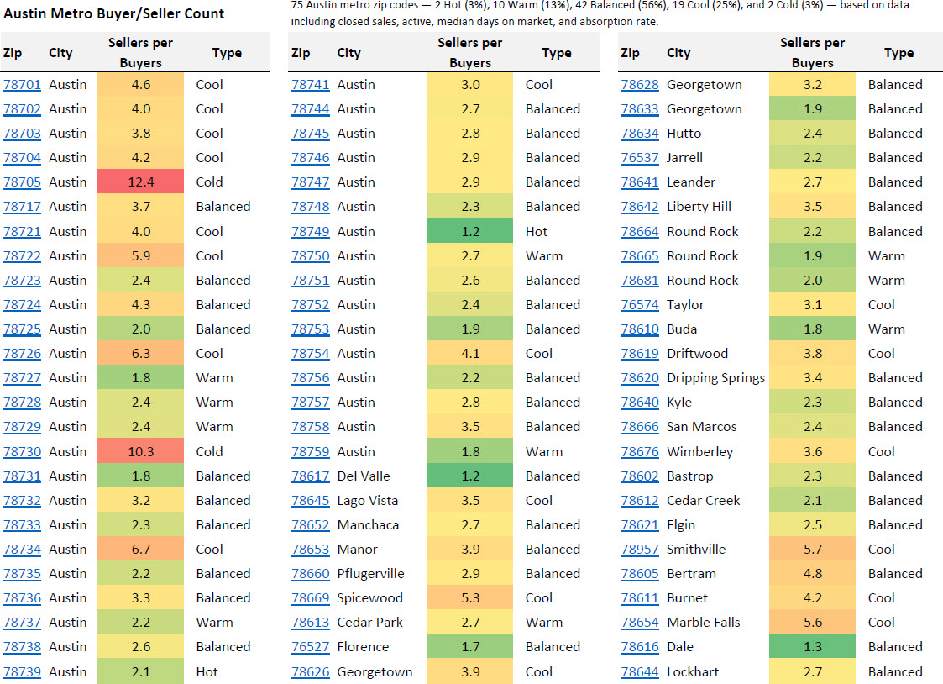The height and width of the screenshot is (684, 943).
Task: Open the 76527 Florence zip link
Action: [x=310, y=646]
